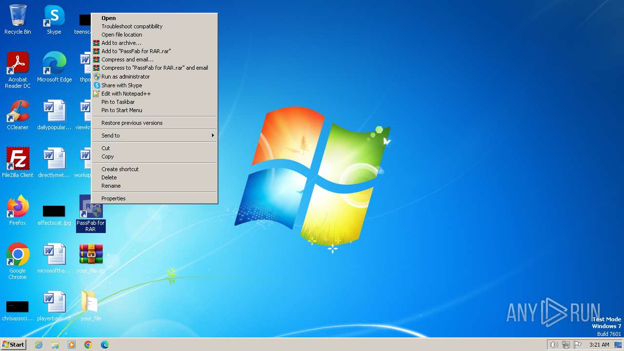624x351 pixels.
Task: Choose Troubleshoot compatibility
Action: click(x=154, y=26)
